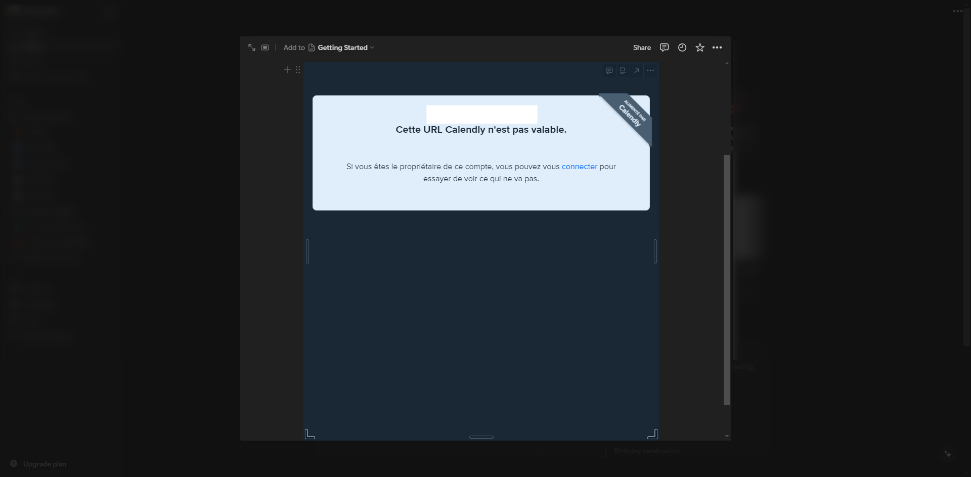This screenshot has height=477, width=971.
Task: Open the AI sparkle assistant icon in the background
Action: point(948,454)
